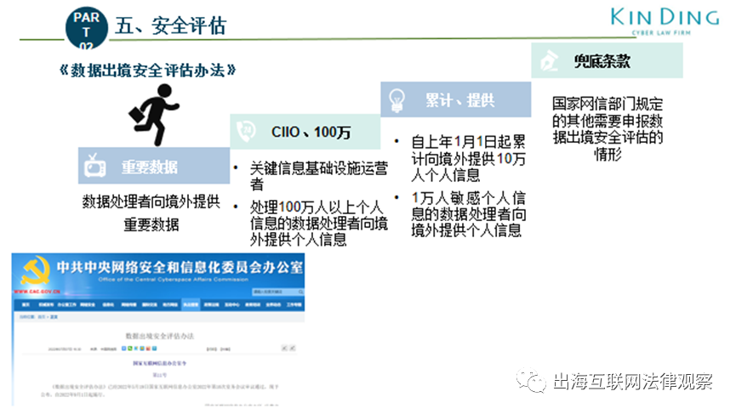Click the hammer and sickle emblem

(35, 270)
